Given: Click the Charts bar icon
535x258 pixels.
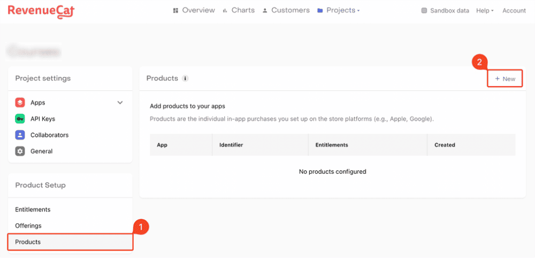Looking at the screenshot, I should coord(225,11).
